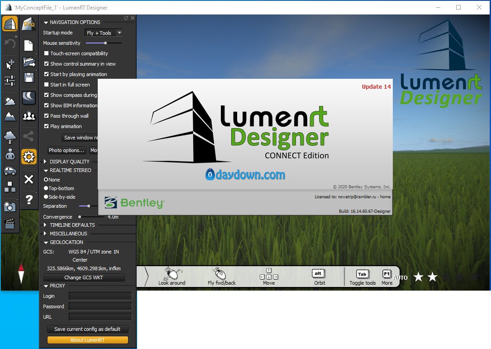Open the vehicles car tool
Screen dimensions: 491x349
pos(10,171)
